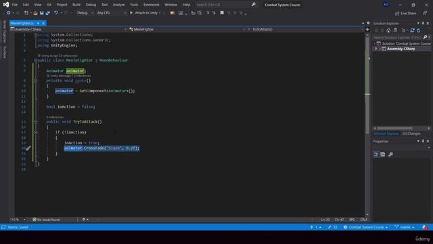
Task: Click the split editor icon
Action: pyautogui.click(x=367, y=29)
